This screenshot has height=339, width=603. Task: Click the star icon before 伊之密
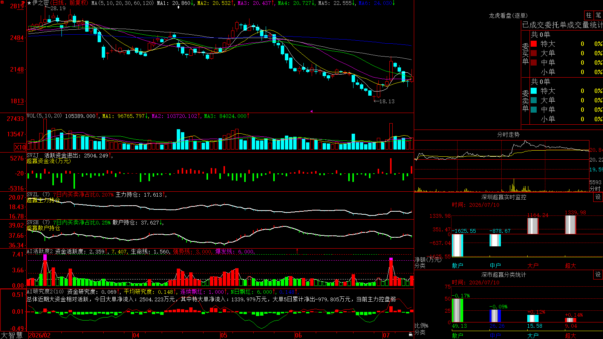(x=29, y=3)
